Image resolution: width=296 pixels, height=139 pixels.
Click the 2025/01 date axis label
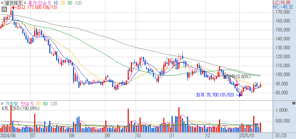[x=247, y=135]
